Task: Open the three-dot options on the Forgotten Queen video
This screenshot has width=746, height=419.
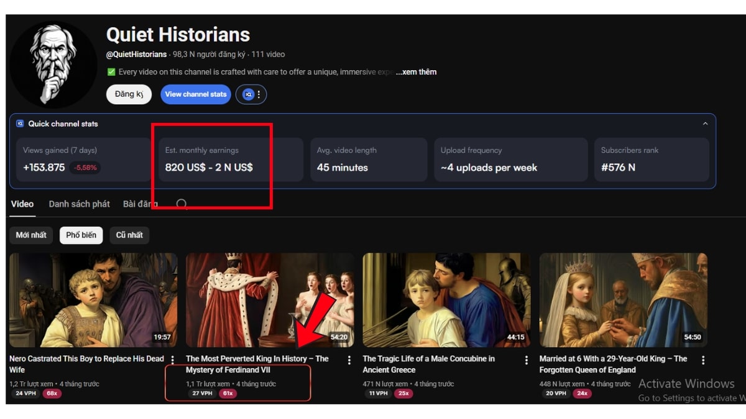Action: tap(702, 359)
